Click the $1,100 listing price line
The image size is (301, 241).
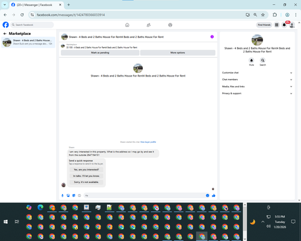102,48
